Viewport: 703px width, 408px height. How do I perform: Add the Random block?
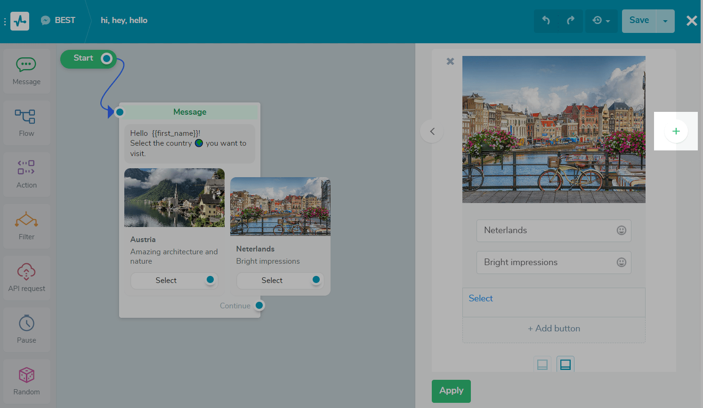click(x=26, y=381)
